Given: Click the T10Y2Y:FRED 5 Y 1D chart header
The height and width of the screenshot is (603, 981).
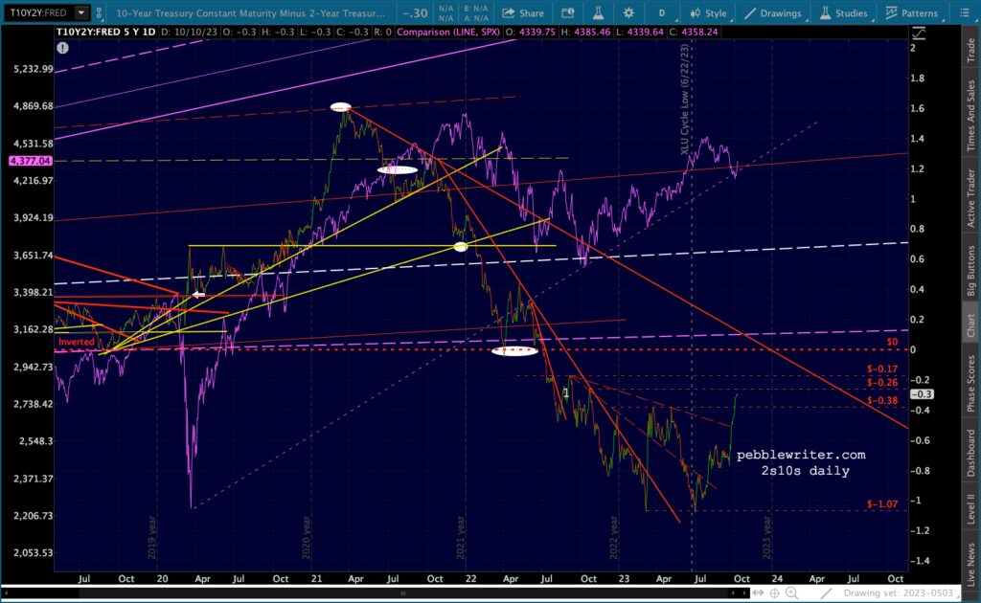Looking at the screenshot, I should (x=105, y=32).
